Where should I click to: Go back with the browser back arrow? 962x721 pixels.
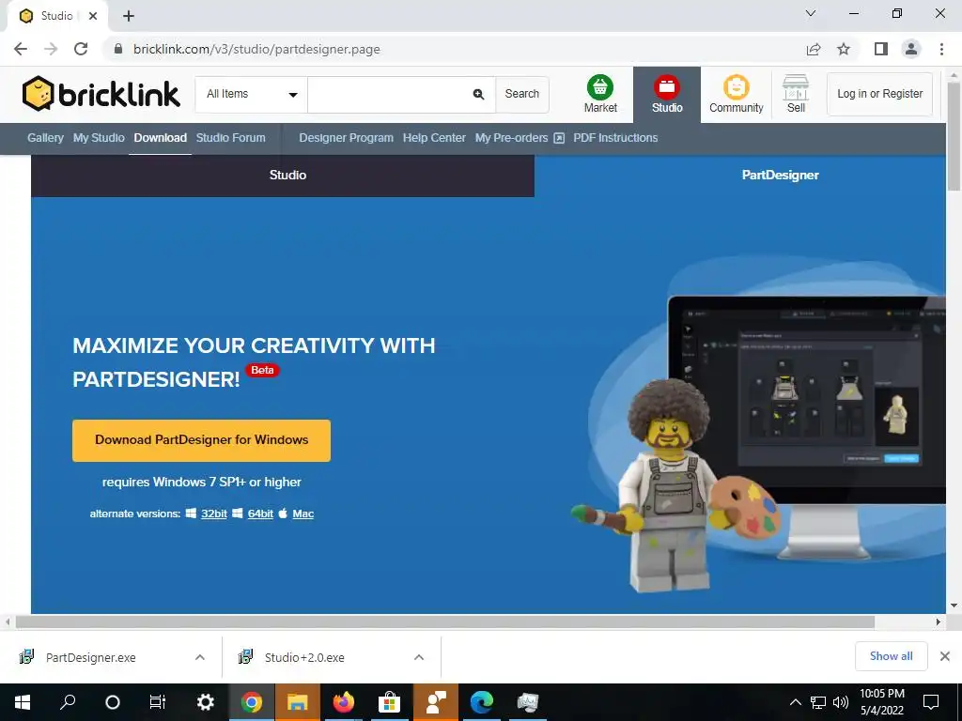click(x=21, y=49)
